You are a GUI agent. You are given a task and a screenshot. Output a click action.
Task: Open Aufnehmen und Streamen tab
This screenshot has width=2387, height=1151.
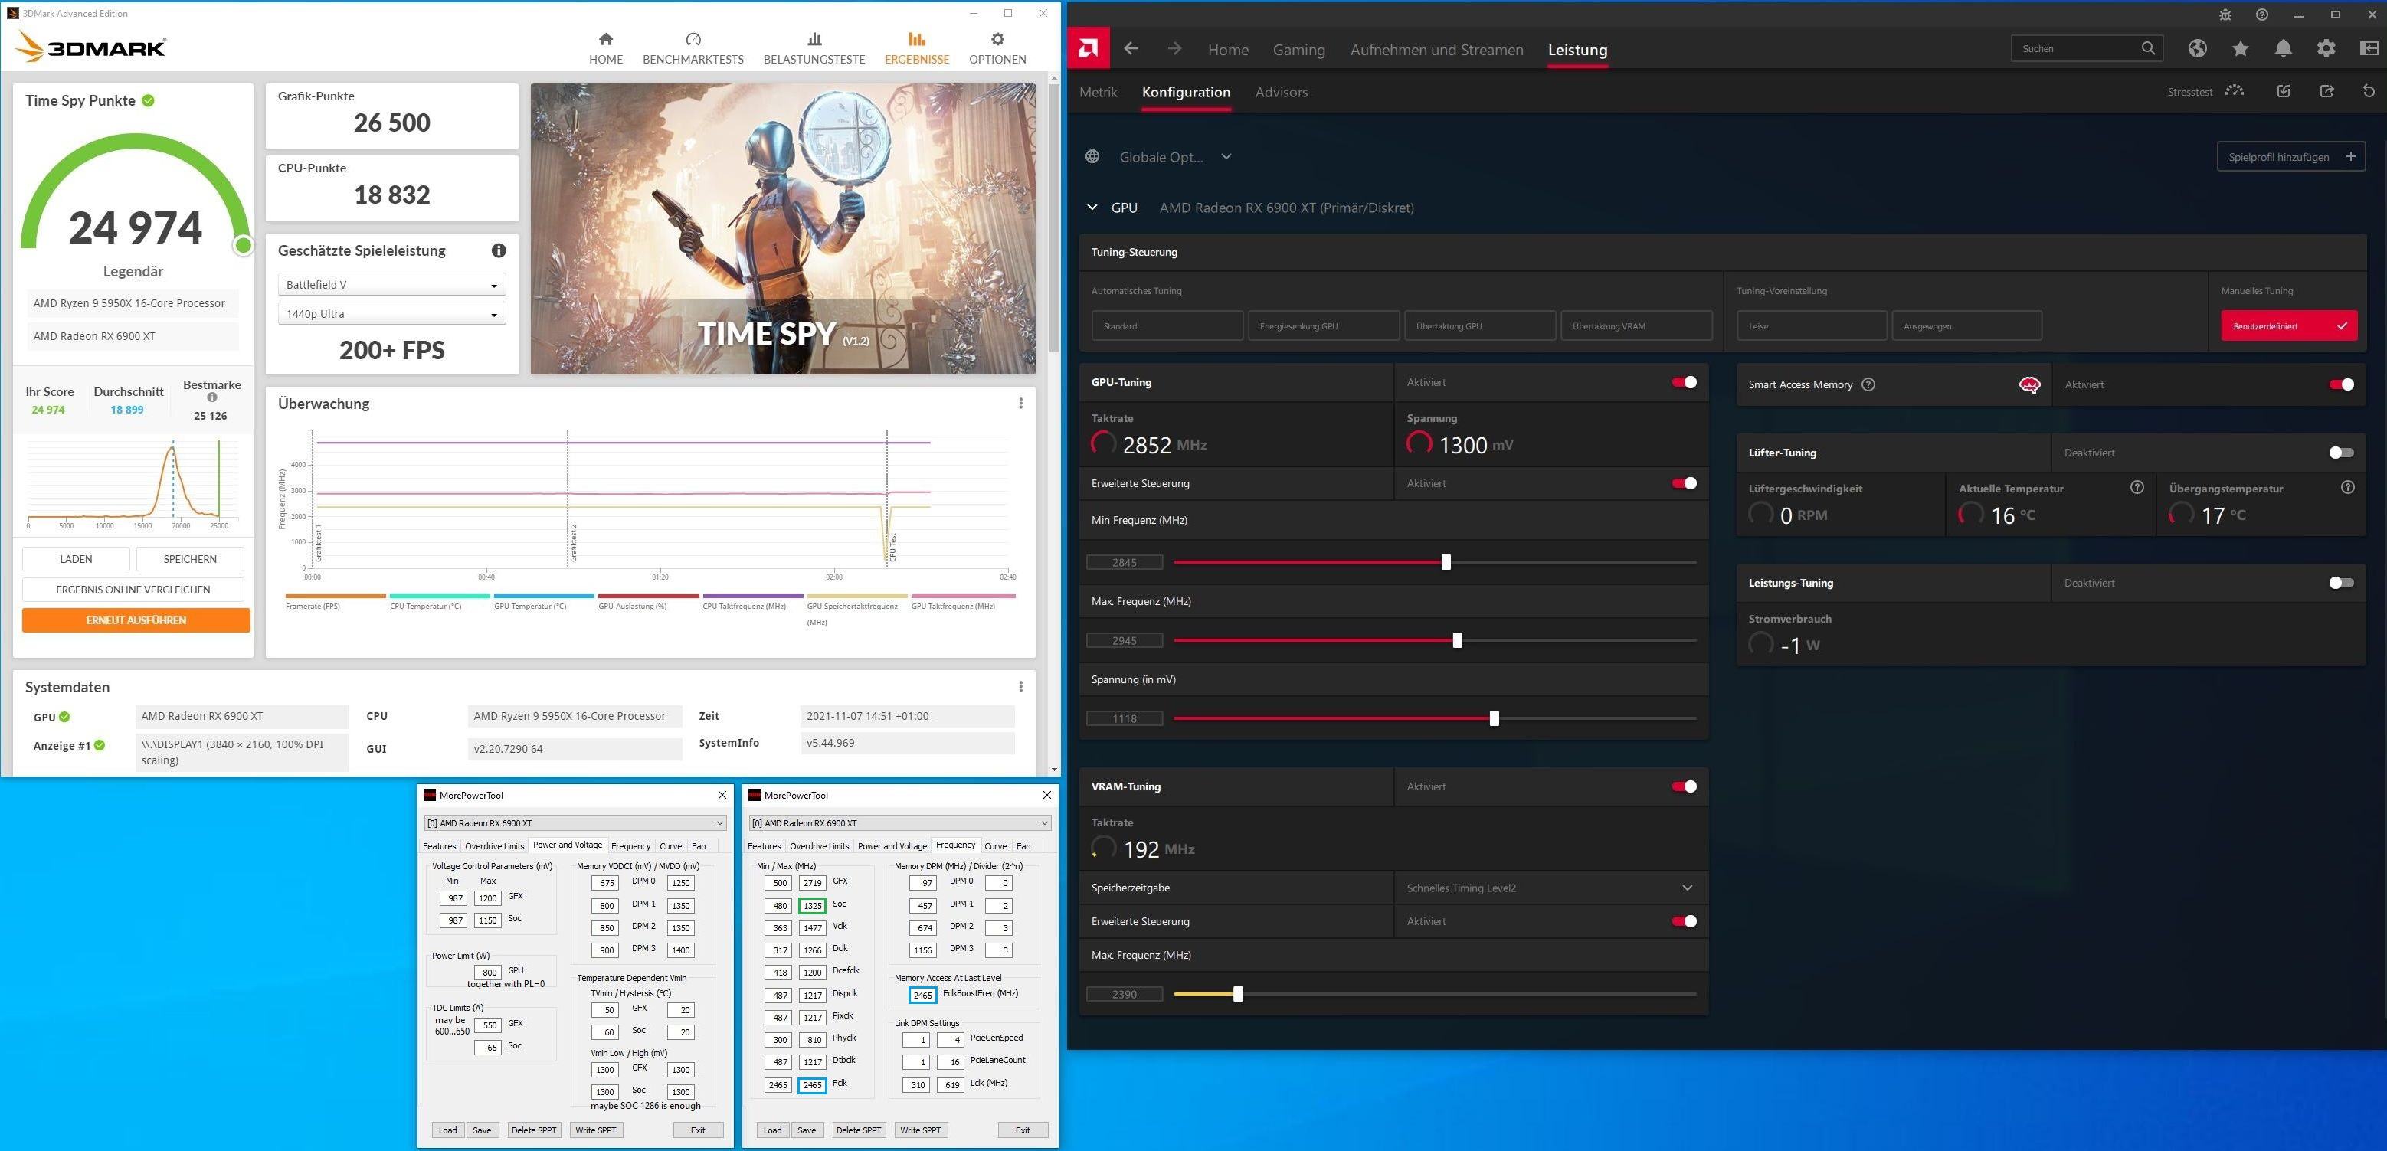pyautogui.click(x=1436, y=49)
